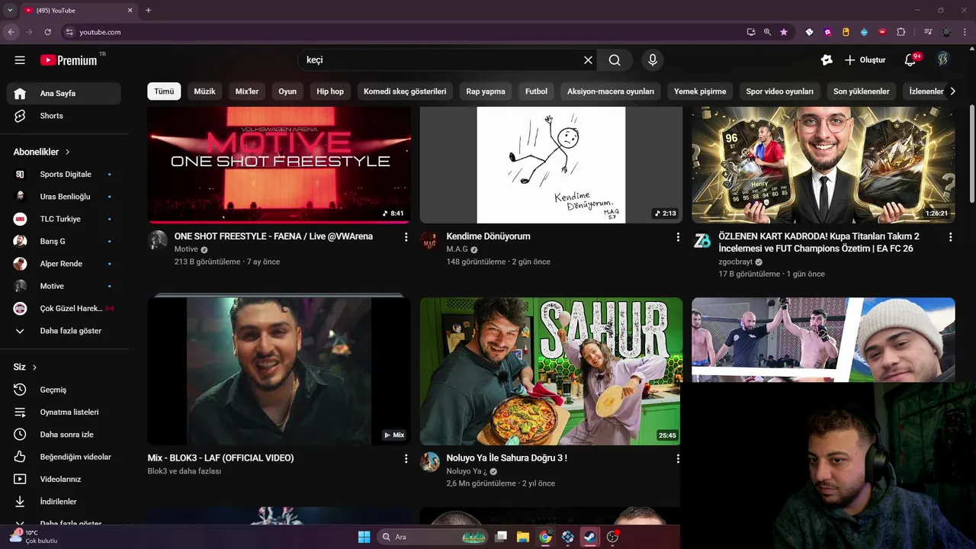Open options for ONE SHOT FREESTYLE video

point(406,237)
